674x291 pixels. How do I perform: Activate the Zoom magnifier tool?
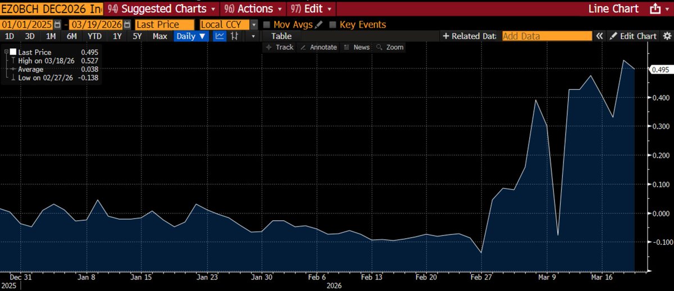(x=390, y=47)
